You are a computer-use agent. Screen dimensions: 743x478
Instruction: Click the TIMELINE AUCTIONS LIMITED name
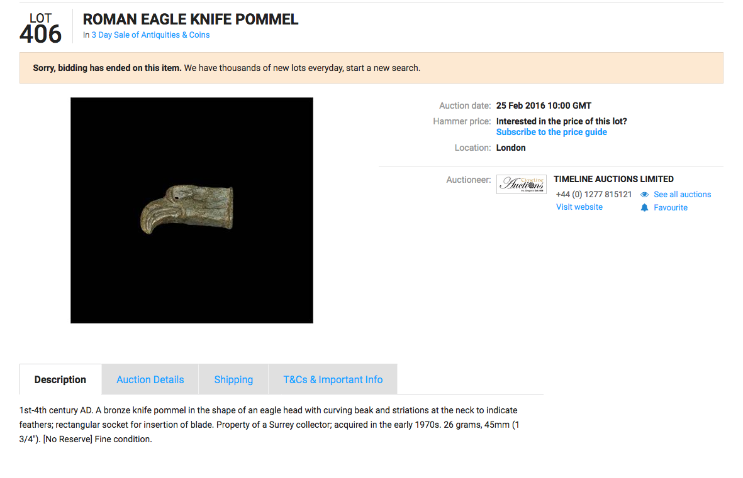coord(613,179)
